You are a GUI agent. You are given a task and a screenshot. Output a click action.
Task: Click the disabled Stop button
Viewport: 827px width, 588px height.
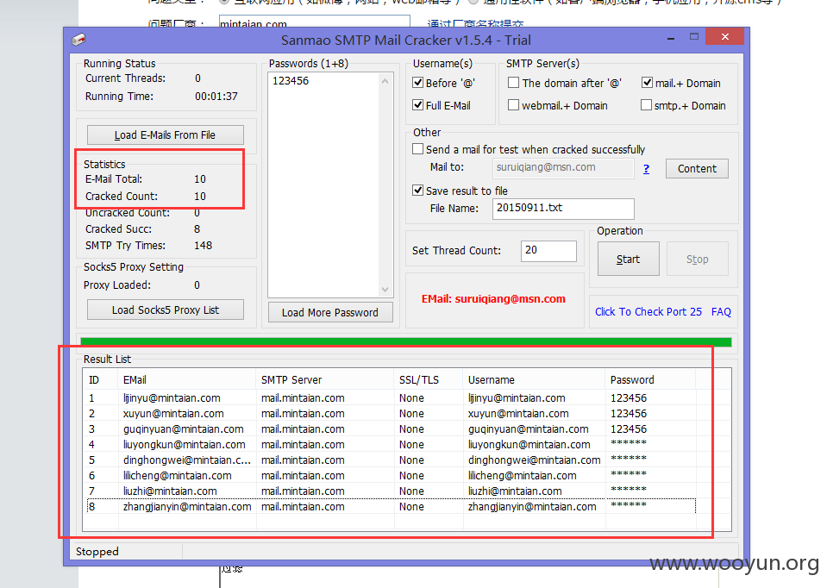[698, 259]
